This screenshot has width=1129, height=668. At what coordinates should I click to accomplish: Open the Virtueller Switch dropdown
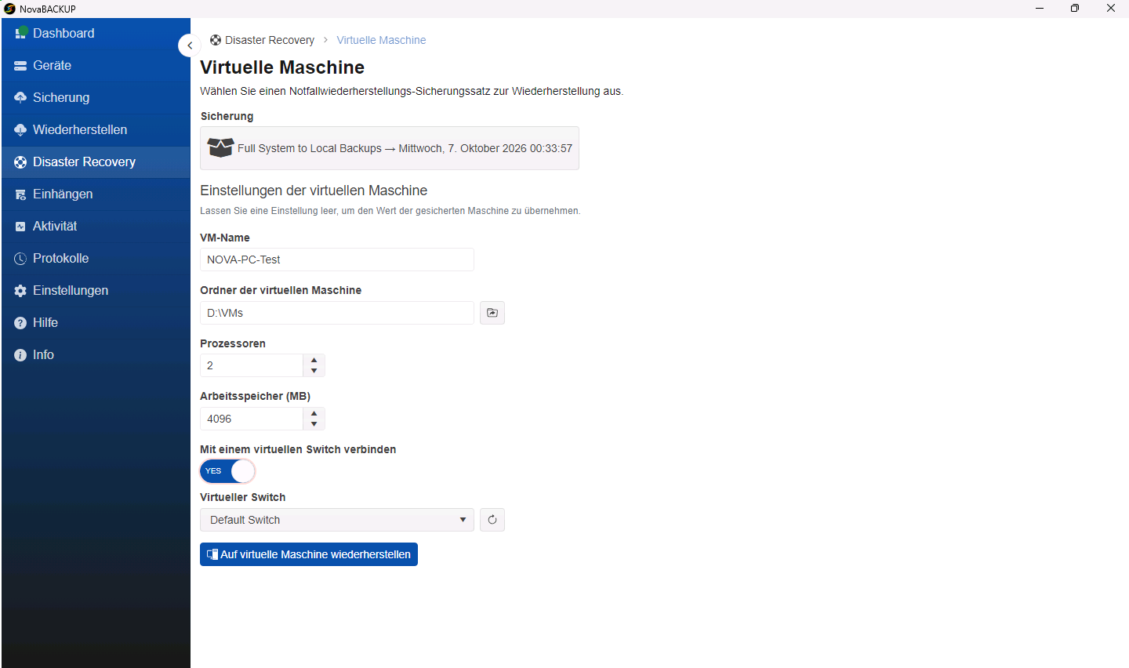coord(337,520)
